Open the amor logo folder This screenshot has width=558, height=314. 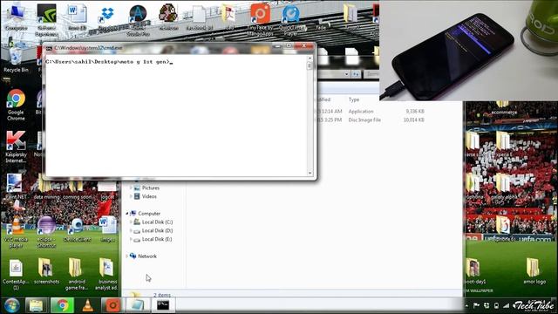pyautogui.click(x=534, y=271)
